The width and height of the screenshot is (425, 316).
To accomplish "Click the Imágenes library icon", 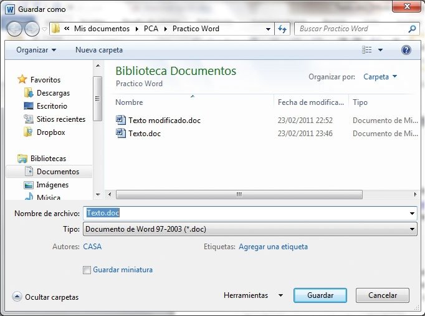I will [x=29, y=185].
